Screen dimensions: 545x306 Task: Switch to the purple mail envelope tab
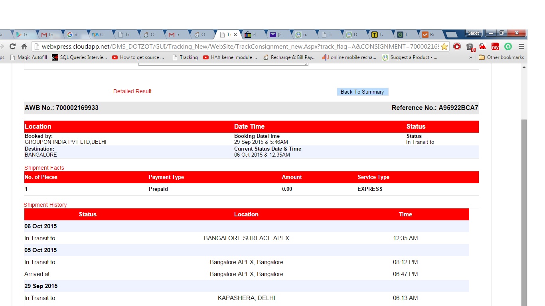(x=276, y=35)
